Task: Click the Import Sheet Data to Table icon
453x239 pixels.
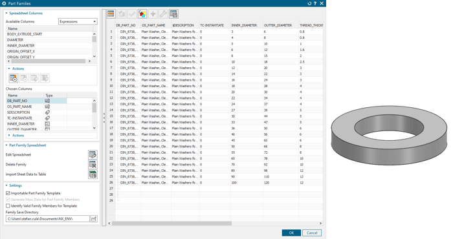Action: pyautogui.click(x=93, y=174)
